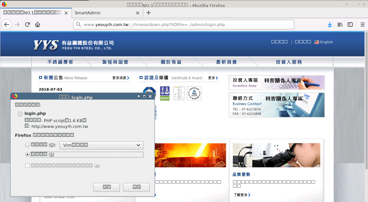The height and width of the screenshot is (202, 368).
Task: Open a new tab with plus button
Action: pos(149,13)
